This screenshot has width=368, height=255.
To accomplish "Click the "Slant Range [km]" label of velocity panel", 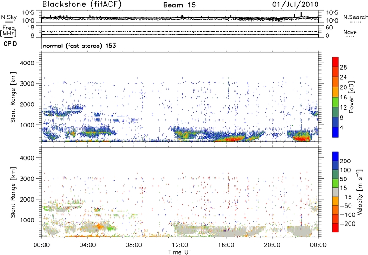I will 13,192.
